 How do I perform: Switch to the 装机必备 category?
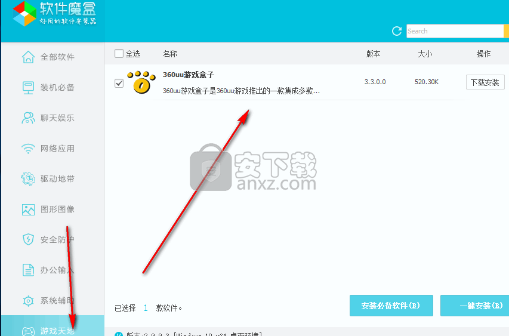[x=53, y=88]
